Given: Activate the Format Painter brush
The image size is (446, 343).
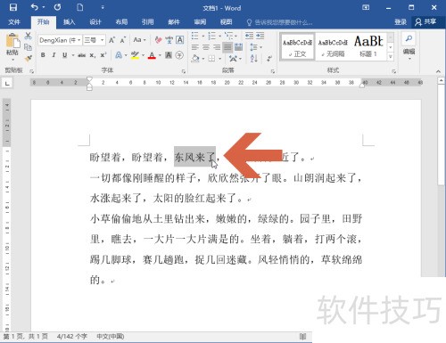Looking at the screenshot, I should tap(28, 58).
